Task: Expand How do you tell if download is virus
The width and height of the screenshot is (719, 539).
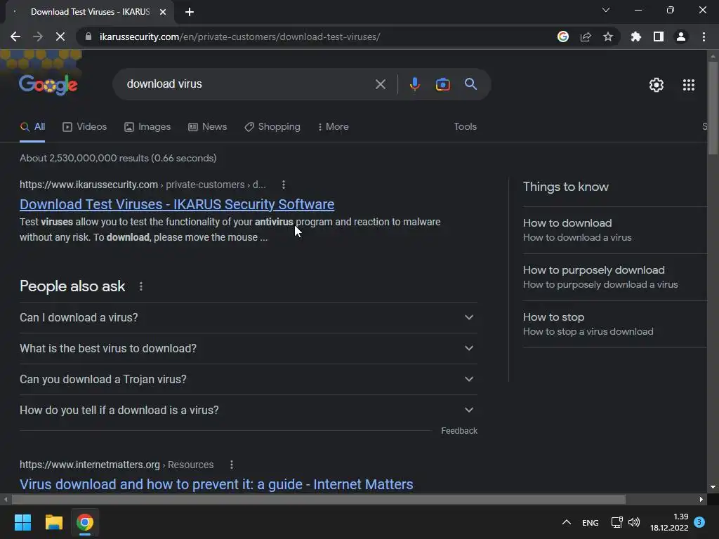Action: (x=248, y=410)
